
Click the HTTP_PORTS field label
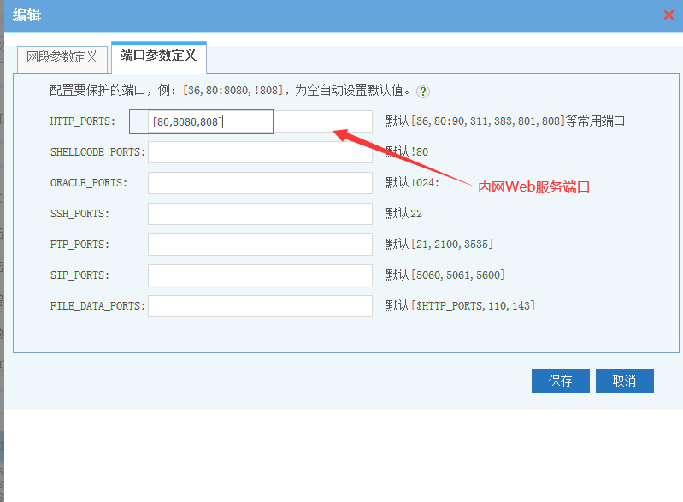pos(82,121)
